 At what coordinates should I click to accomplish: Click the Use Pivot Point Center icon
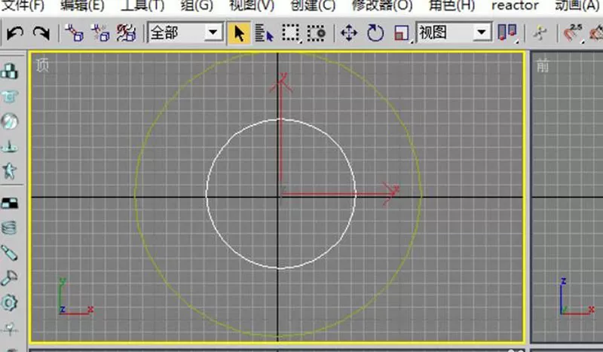[x=507, y=33]
